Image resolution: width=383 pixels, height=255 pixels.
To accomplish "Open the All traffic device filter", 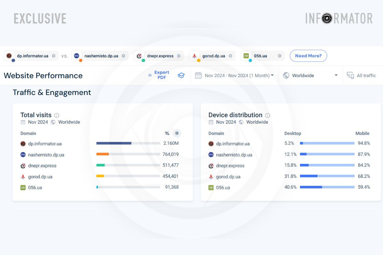I will pos(362,76).
